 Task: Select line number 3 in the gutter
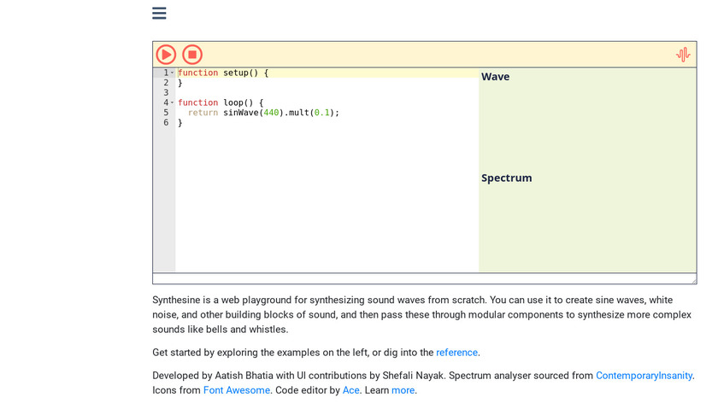point(166,92)
